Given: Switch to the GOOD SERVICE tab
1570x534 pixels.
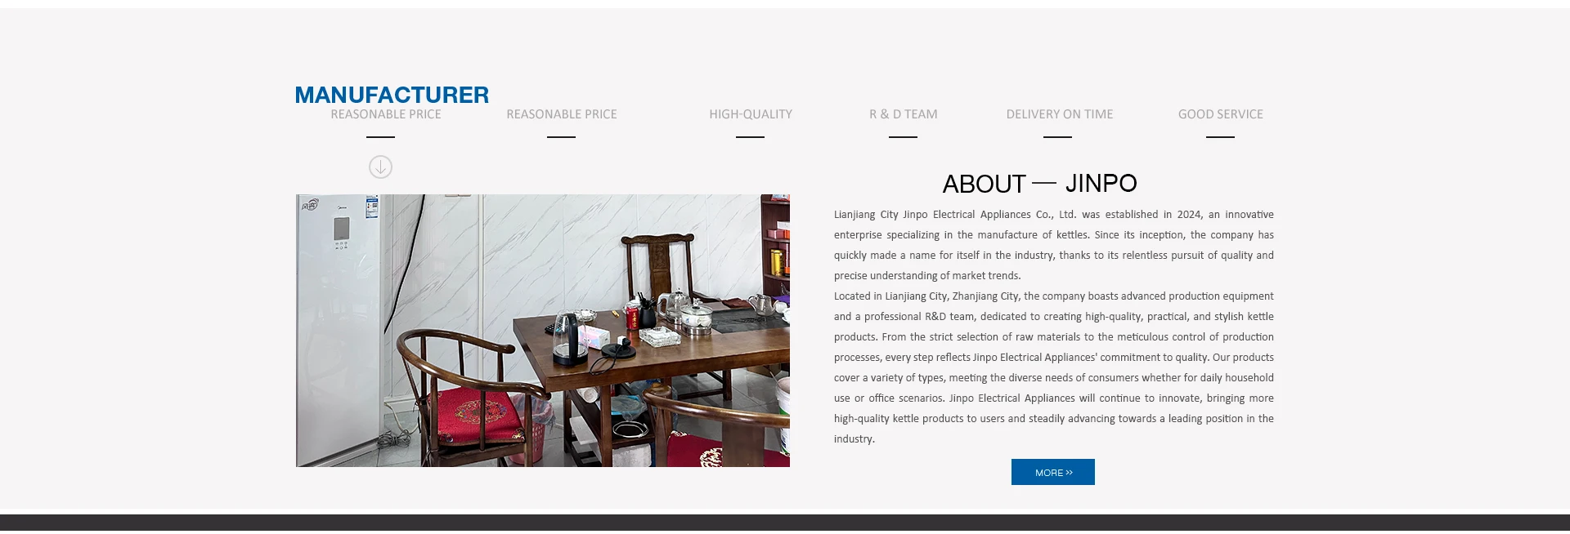Looking at the screenshot, I should 1221,114.
